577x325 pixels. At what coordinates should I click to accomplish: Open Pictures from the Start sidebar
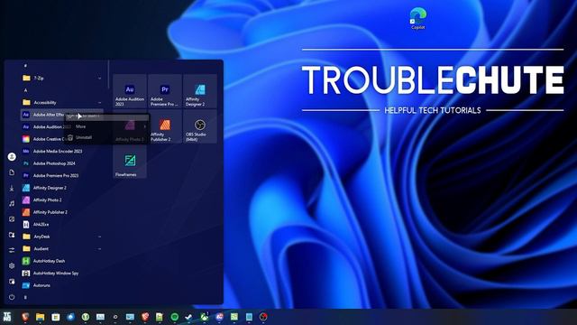pos(12,218)
